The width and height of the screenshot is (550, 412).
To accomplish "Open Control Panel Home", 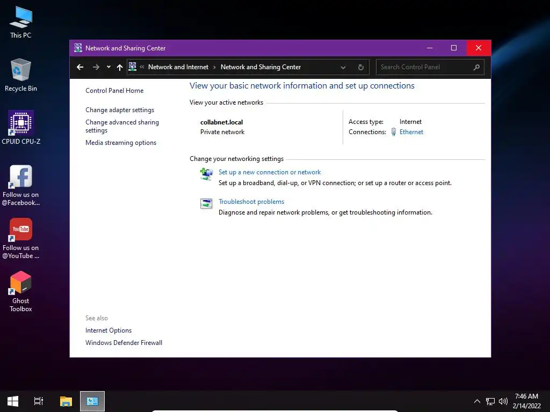I will tap(114, 90).
